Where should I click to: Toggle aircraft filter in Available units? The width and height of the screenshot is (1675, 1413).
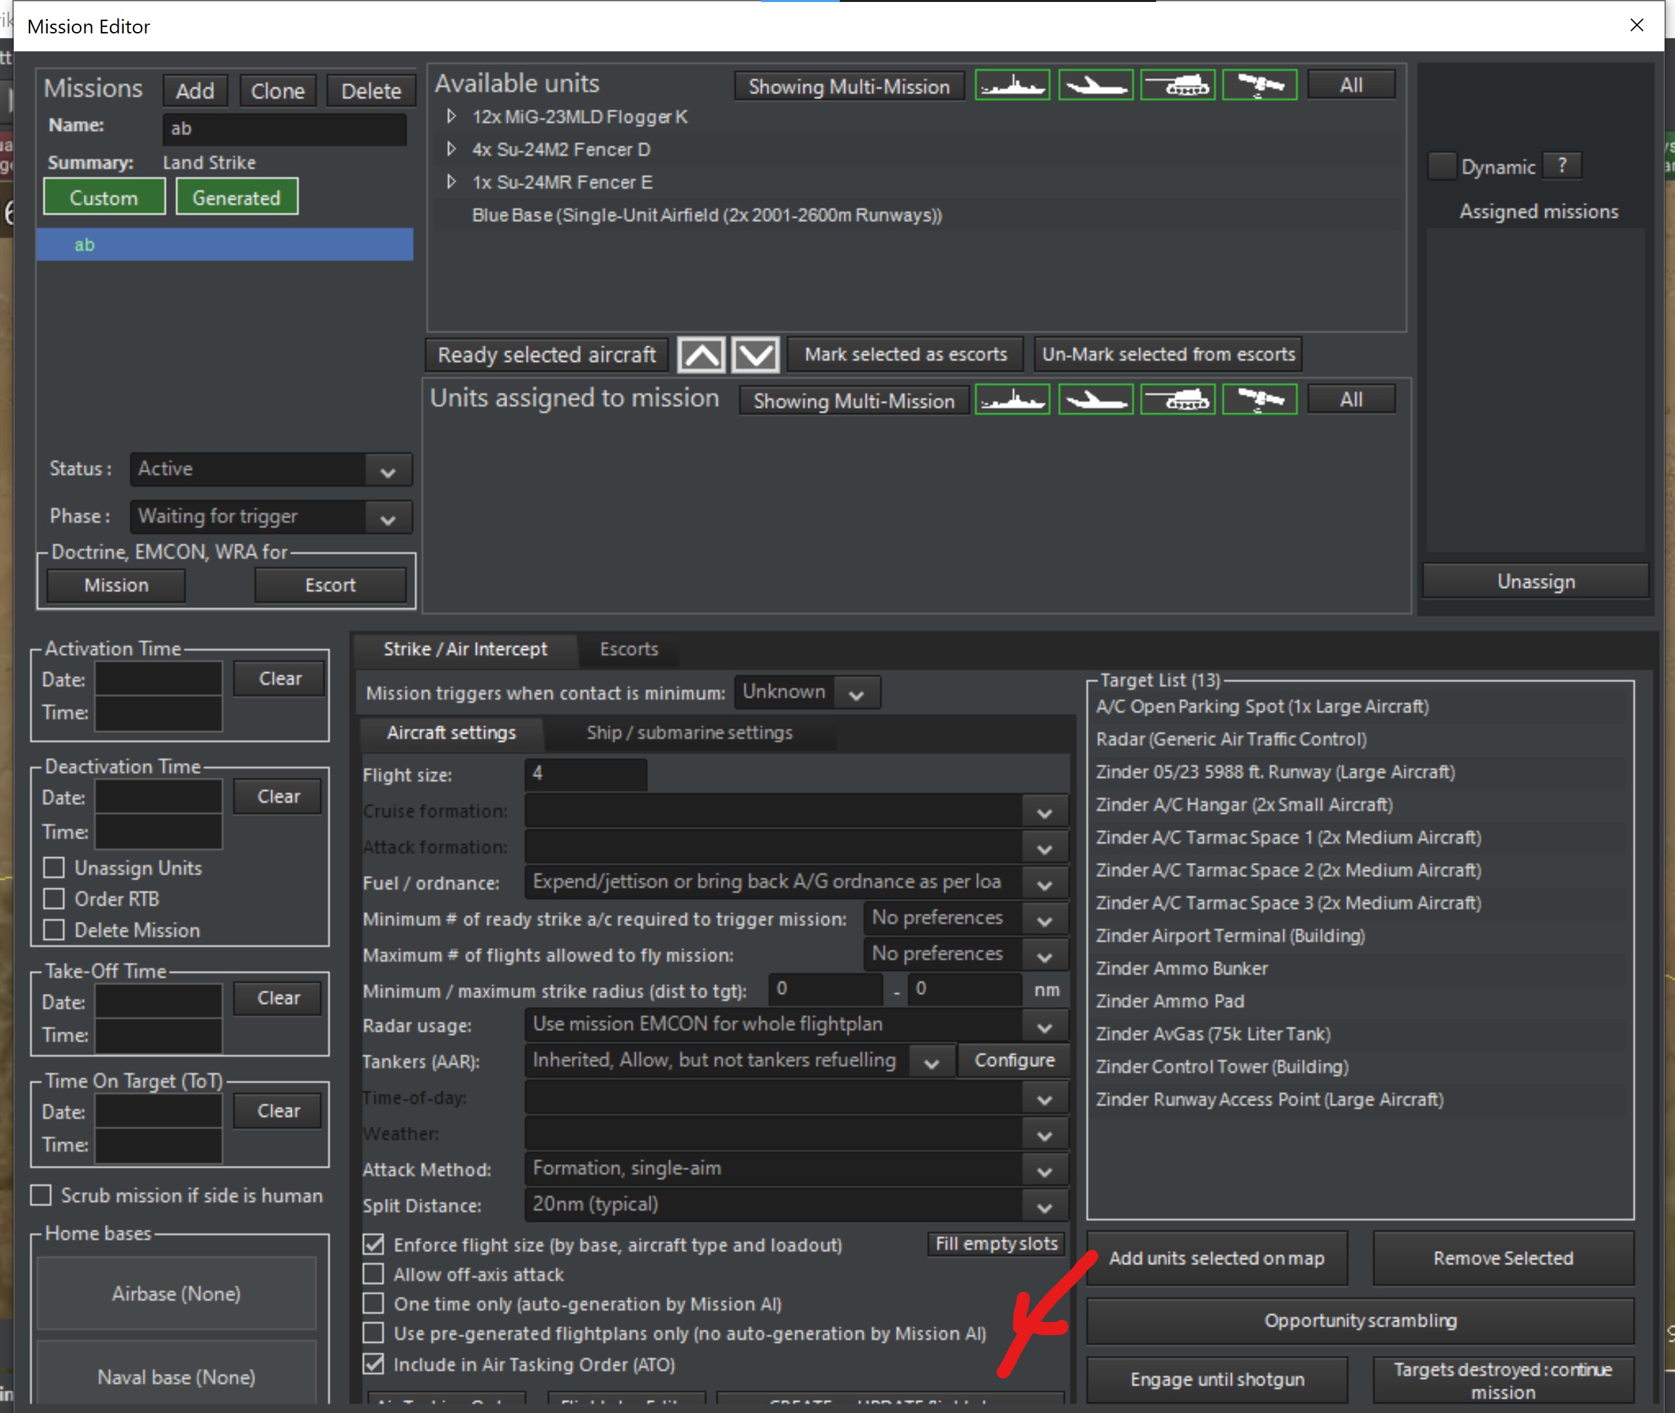1095,85
